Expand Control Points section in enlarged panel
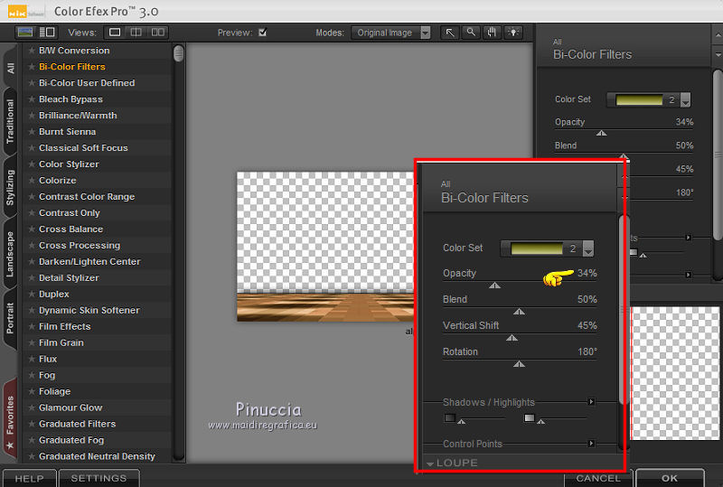Screen dimensions: 723x487 click(x=591, y=444)
